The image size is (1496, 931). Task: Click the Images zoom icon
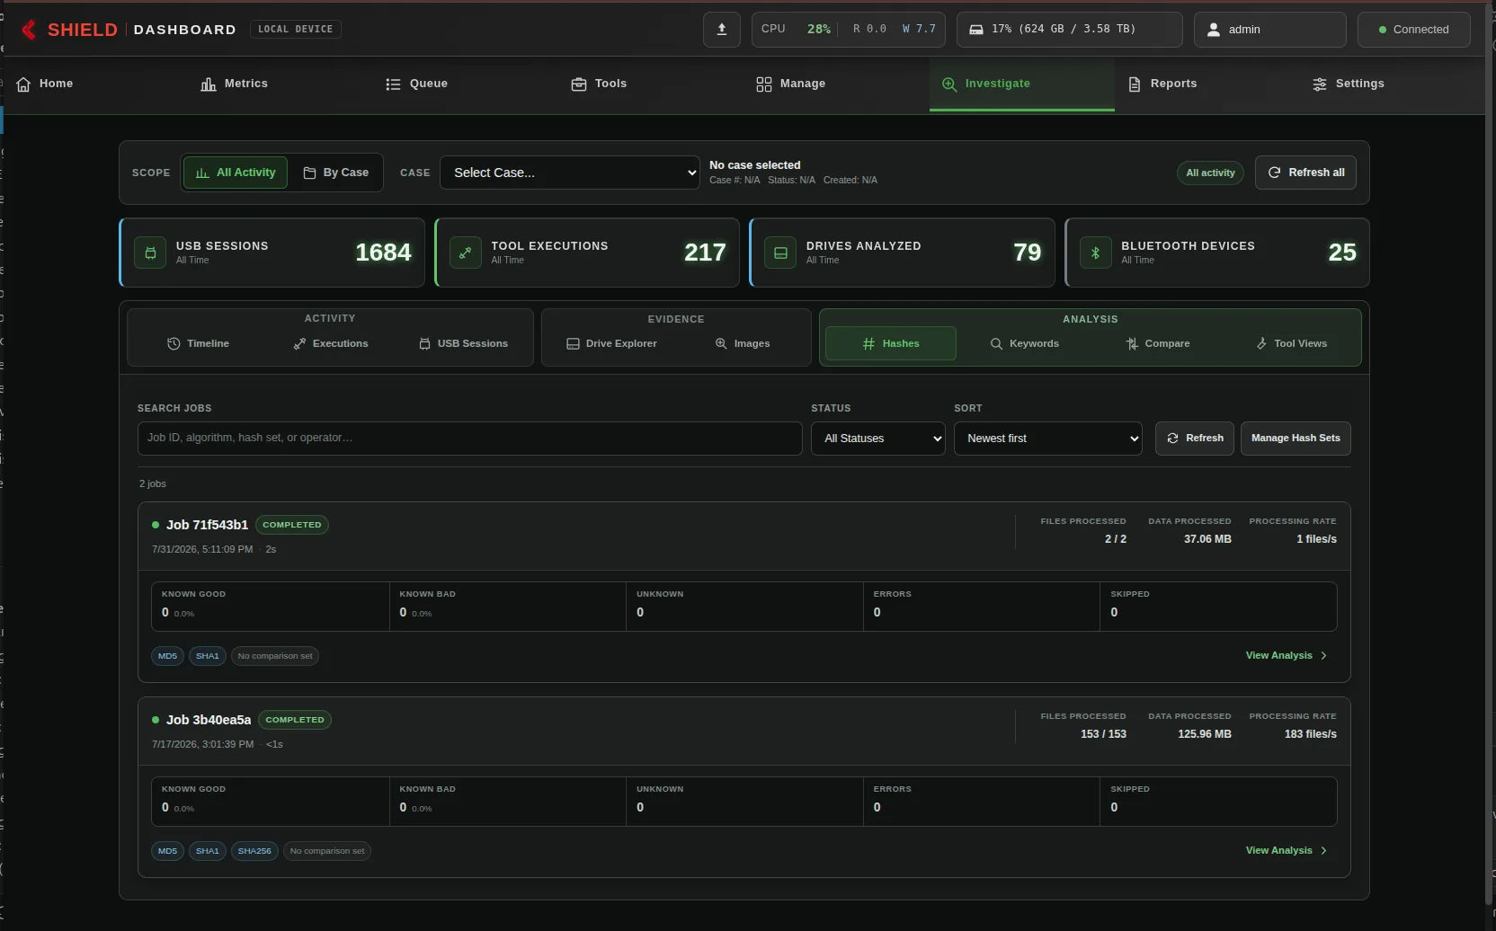[x=721, y=343]
